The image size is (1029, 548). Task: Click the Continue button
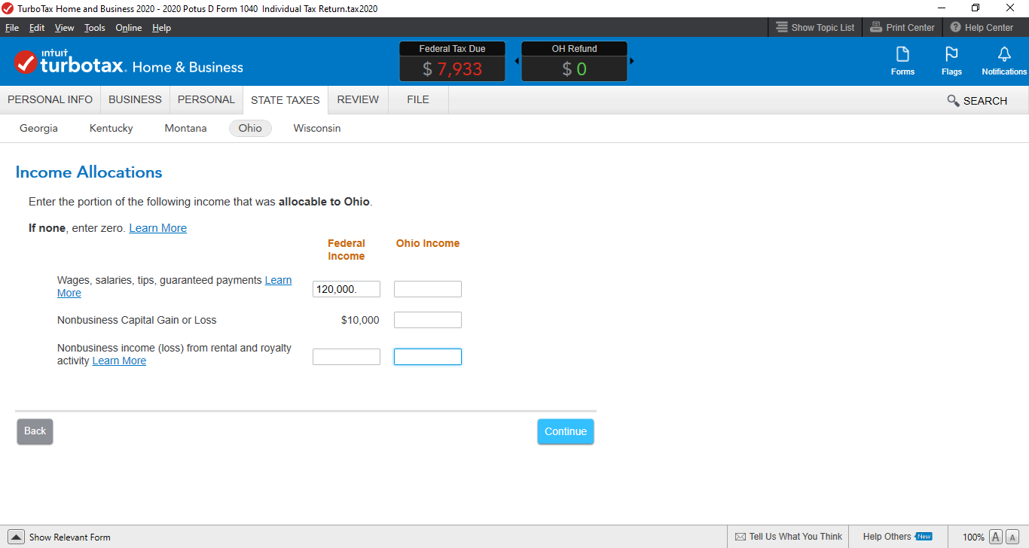point(566,432)
